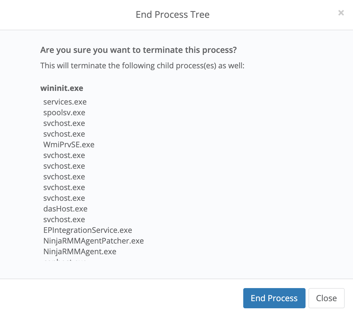Screen dimensions: 353x316
Task: Confirm with the End Process button
Action: [274, 298]
